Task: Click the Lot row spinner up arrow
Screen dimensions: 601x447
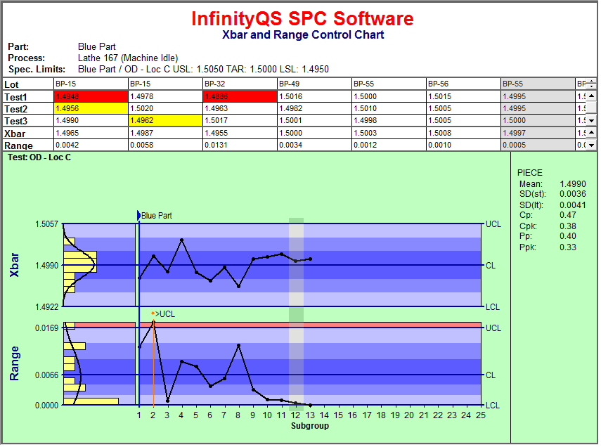Action: point(591,82)
